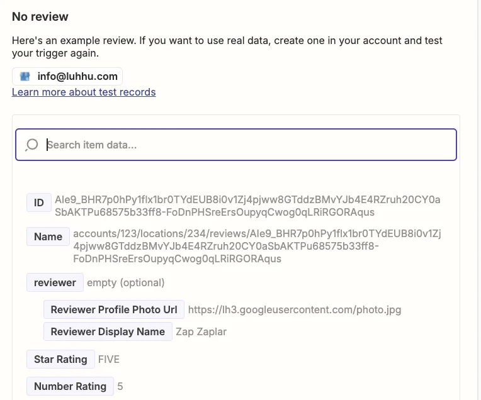Click the account icon beside info@luhhu.com

click(x=25, y=76)
